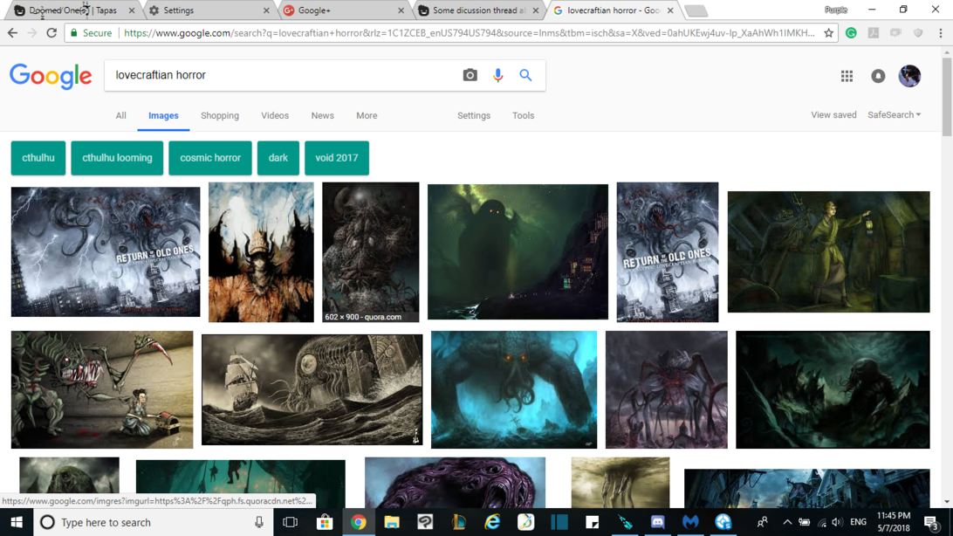Bookmark this page with star icon
The image size is (953, 536).
[828, 33]
